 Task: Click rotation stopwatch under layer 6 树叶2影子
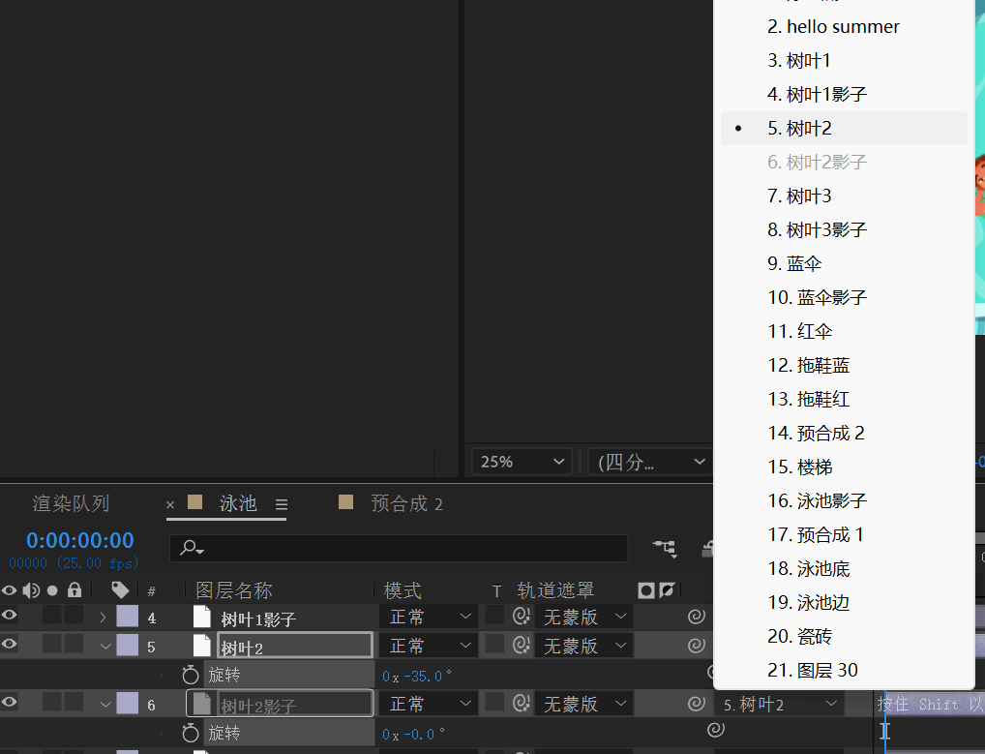(x=191, y=733)
